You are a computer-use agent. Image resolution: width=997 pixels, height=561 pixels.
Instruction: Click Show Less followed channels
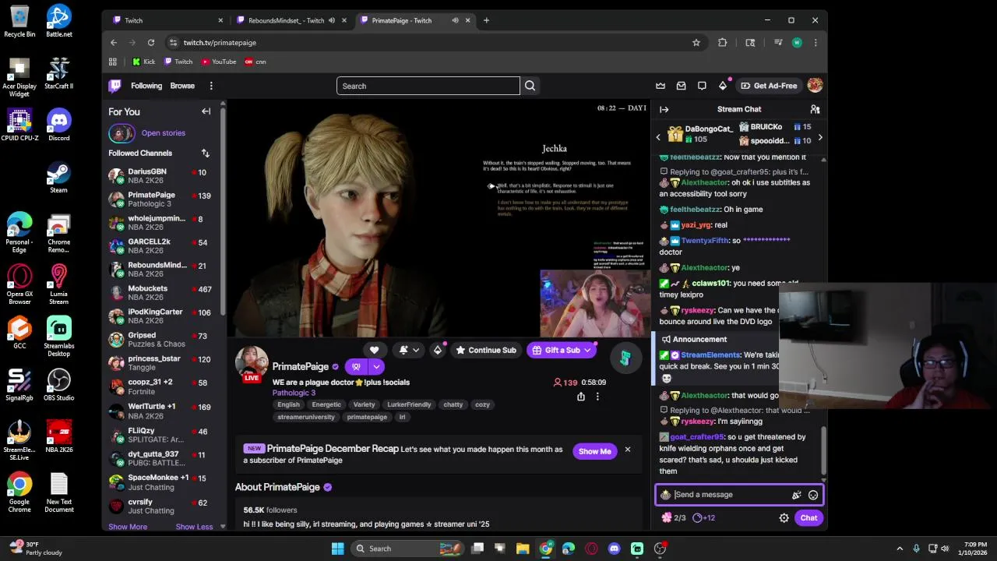194,527
